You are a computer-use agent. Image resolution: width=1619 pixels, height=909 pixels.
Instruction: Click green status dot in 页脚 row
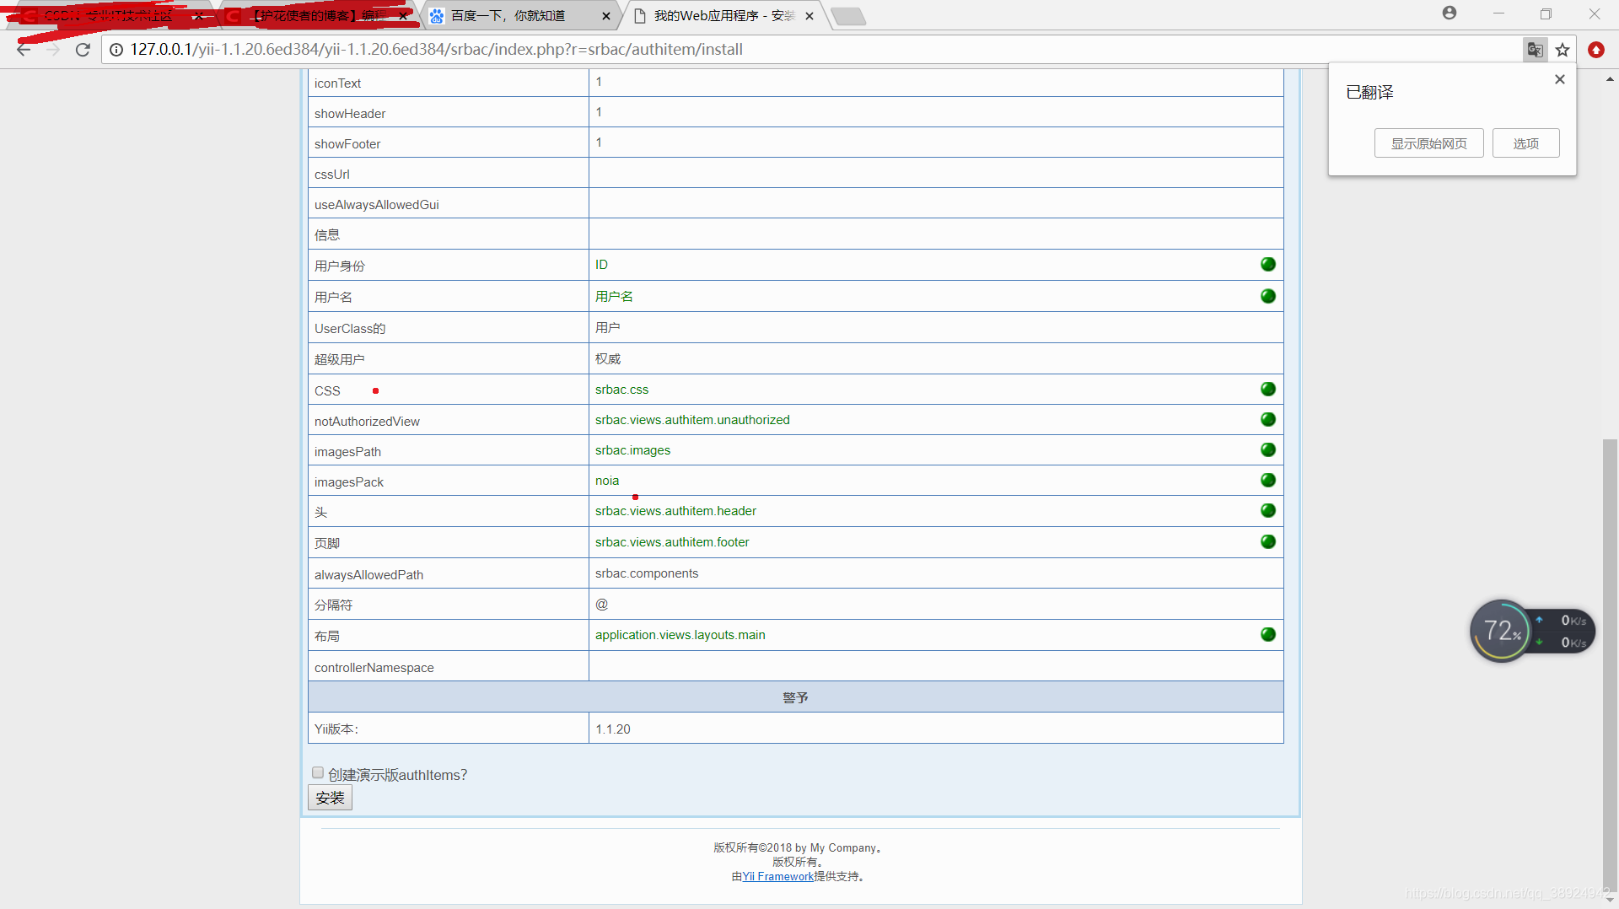point(1268,541)
